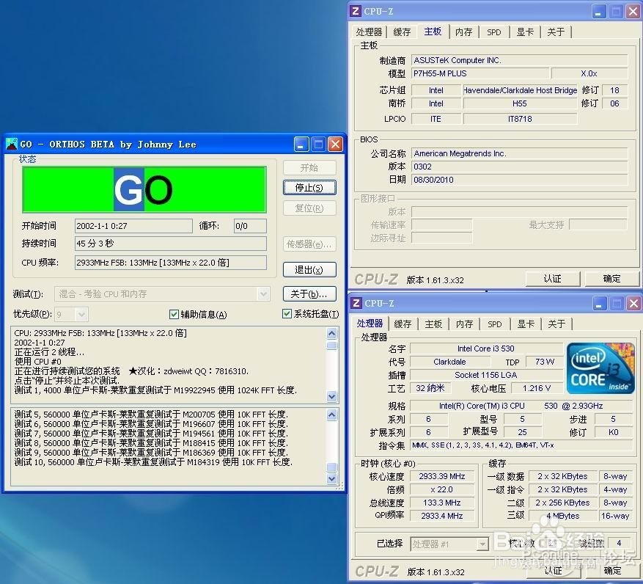643x584 pixels.
Task: Switch to 处理器 tab in top CPU-Z
Action: [x=369, y=32]
